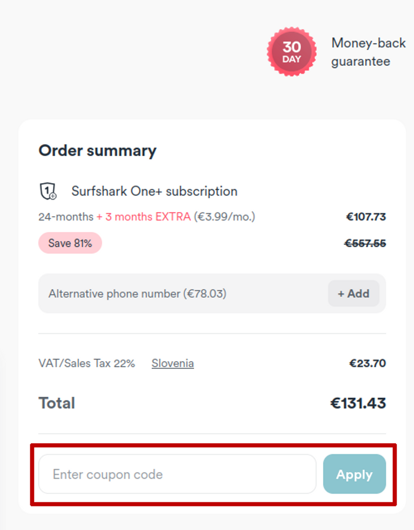Click the €23.70 tax amount
Viewport: 414px width, 530px height.
click(367, 363)
